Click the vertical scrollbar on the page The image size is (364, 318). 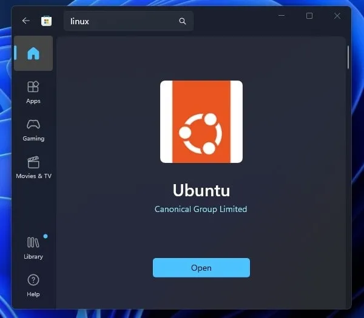click(x=348, y=58)
